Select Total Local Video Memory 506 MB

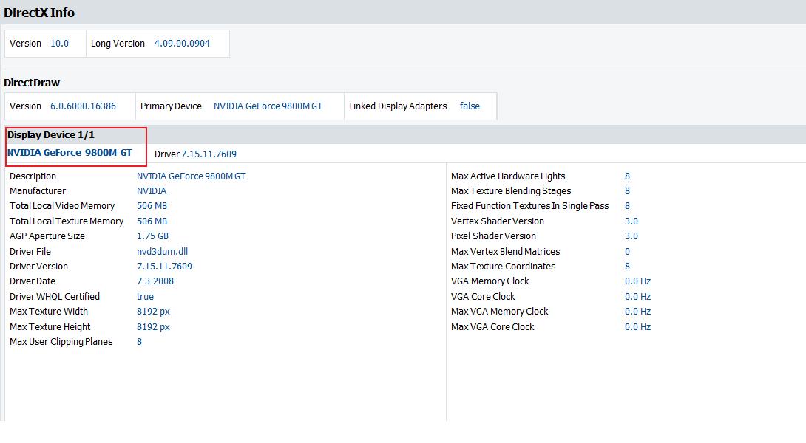tap(152, 206)
